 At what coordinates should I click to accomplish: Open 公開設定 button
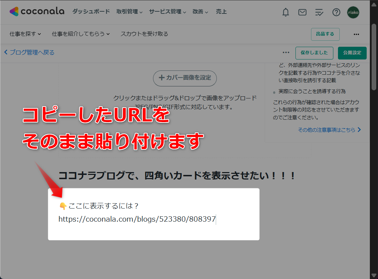[x=352, y=53]
